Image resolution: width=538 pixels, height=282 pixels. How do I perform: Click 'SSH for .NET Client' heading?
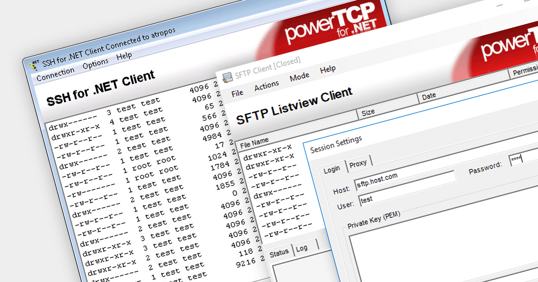coord(100,88)
